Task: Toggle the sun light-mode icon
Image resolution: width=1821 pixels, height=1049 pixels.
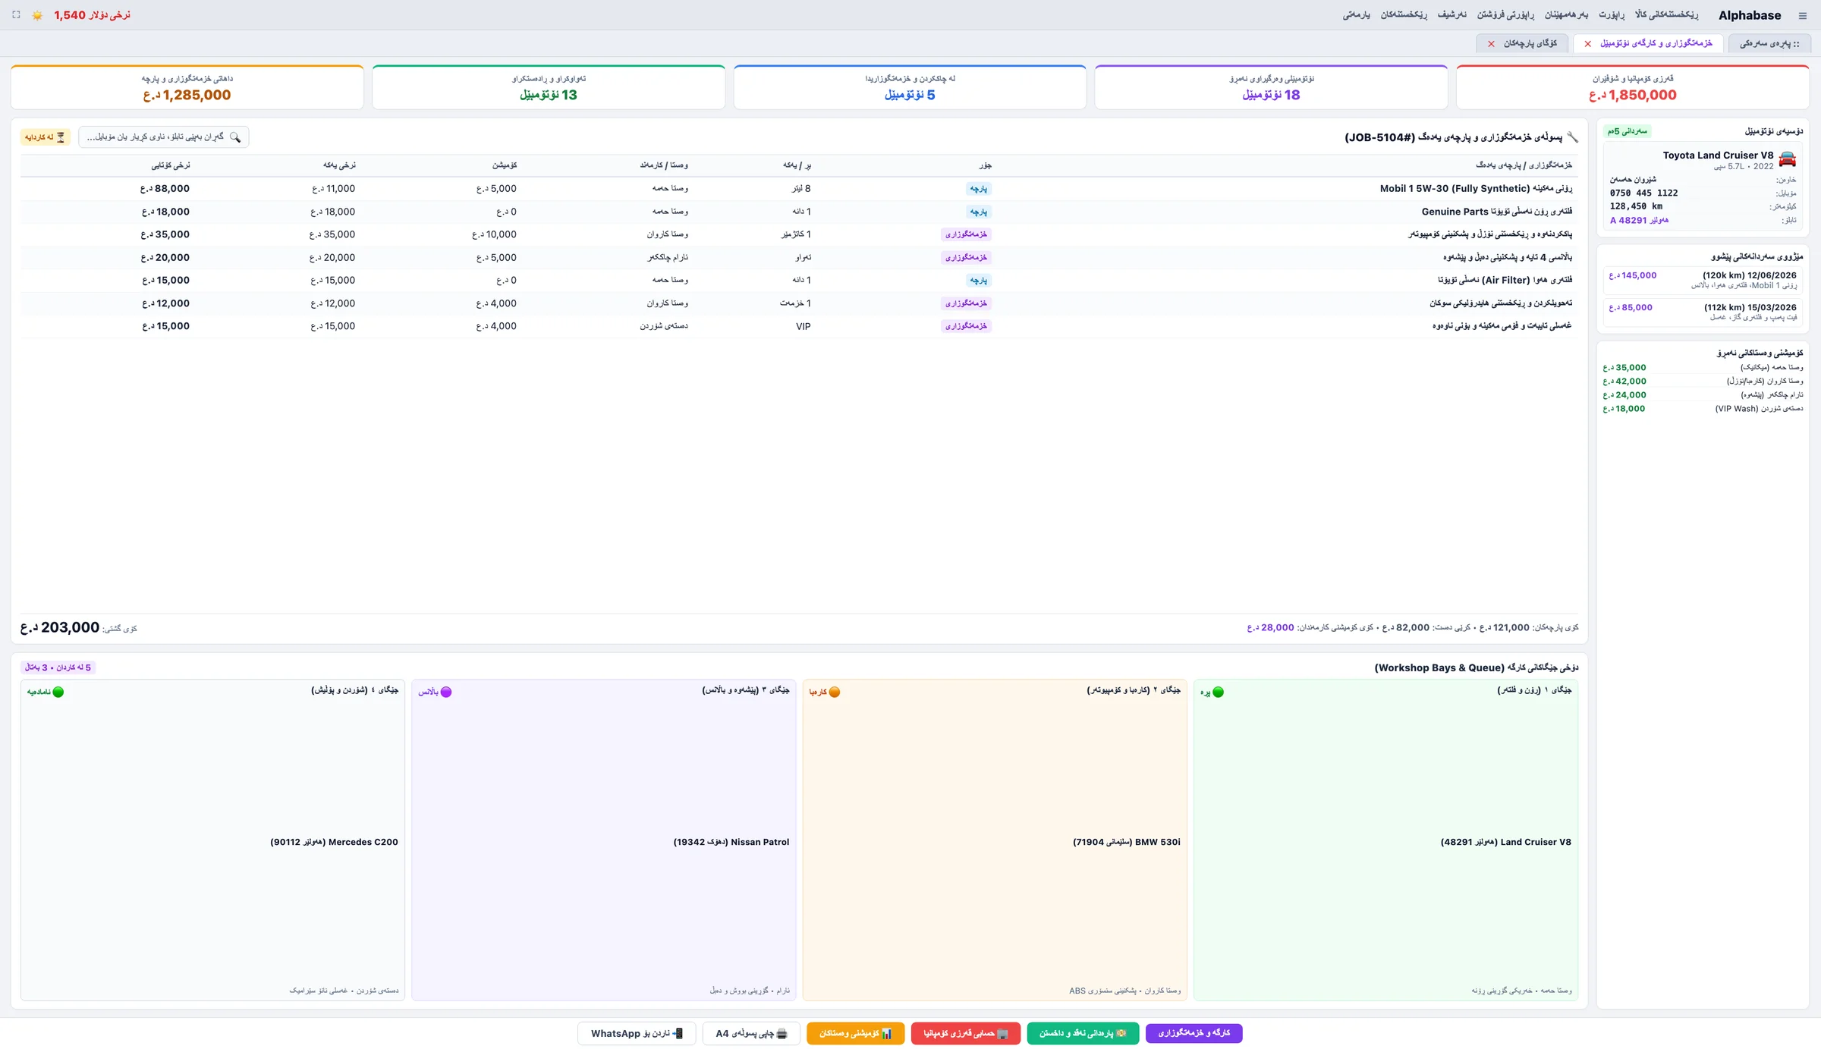Action: point(37,15)
